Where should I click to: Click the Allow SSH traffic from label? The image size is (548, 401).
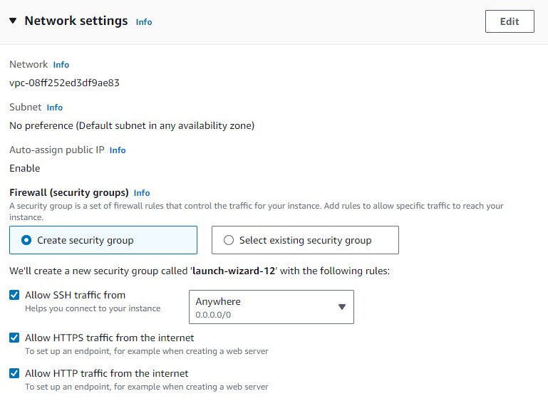click(x=75, y=295)
